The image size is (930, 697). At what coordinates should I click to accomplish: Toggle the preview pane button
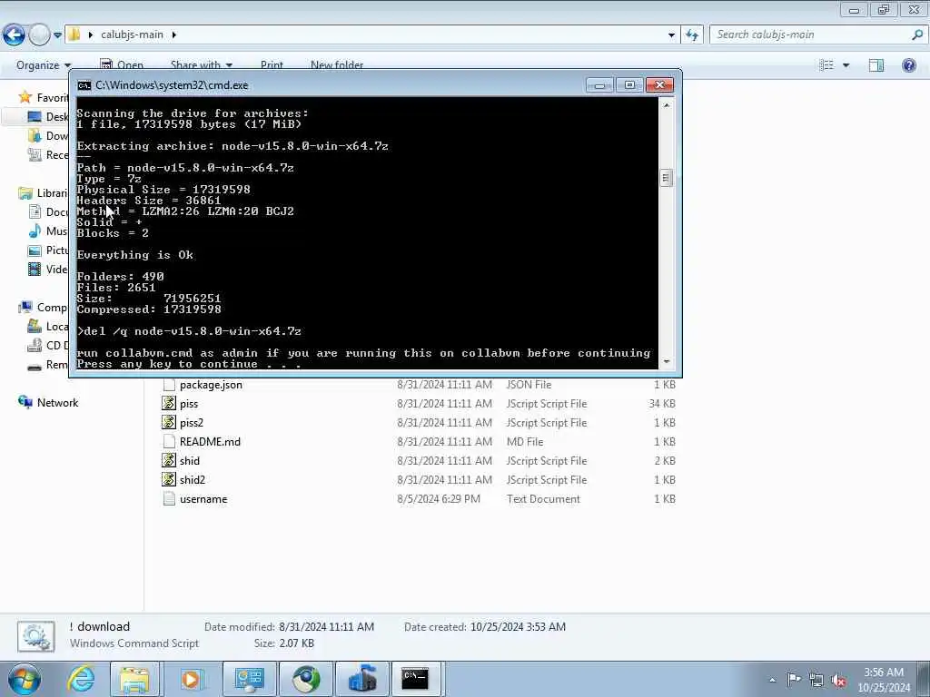tap(876, 65)
